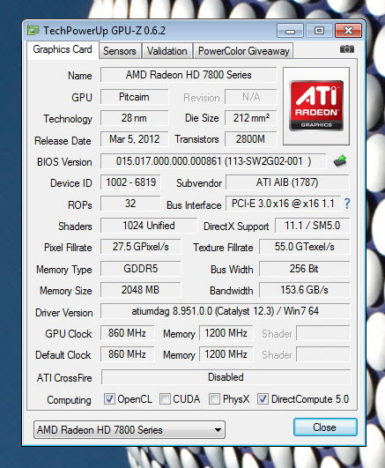Click the ATI Radeon Graphics logo
Screen dimensions: 385x468
click(316, 106)
